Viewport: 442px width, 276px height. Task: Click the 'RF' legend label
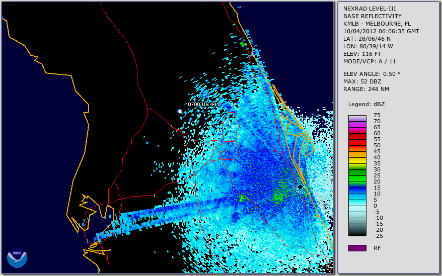coord(377,248)
